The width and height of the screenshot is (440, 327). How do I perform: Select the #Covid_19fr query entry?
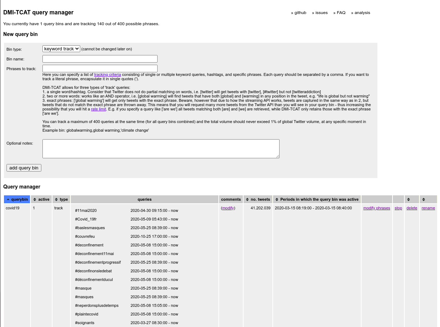[86, 219]
